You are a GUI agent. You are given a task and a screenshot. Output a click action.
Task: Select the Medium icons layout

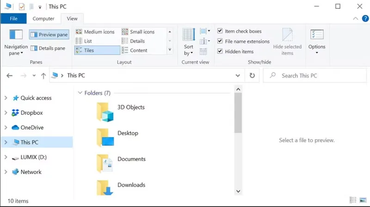[x=95, y=31]
